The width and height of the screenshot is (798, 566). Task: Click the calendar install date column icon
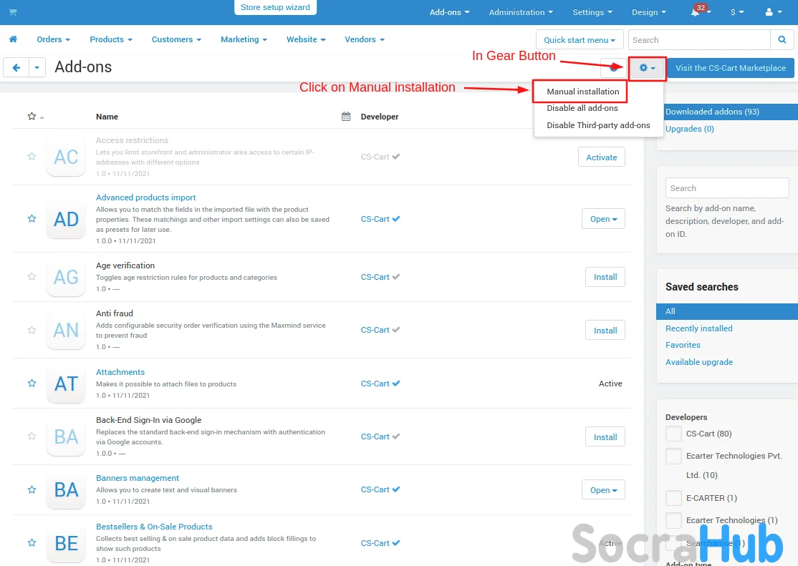coord(346,117)
